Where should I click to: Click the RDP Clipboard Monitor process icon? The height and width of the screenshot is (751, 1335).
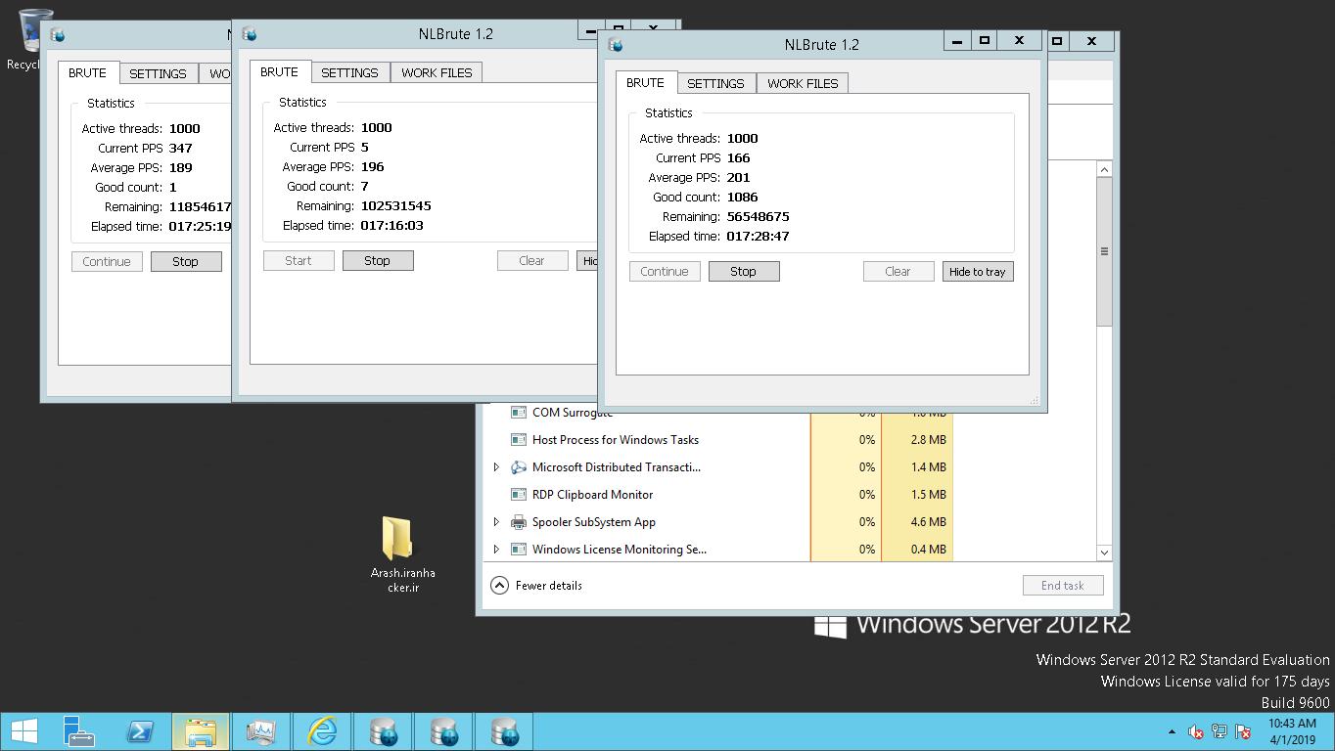[519, 495]
